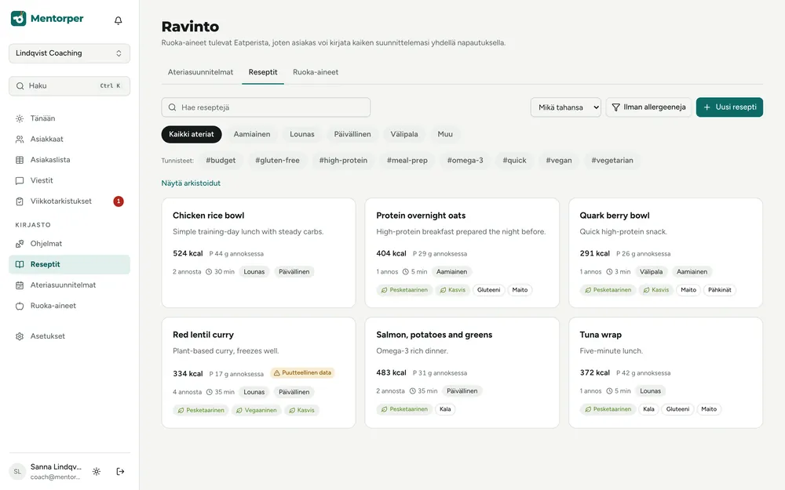Image resolution: width=785 pixels, height=490 pixels.
Task: Filter by the Päivällinen meal chip
Action: click(352, 134)
